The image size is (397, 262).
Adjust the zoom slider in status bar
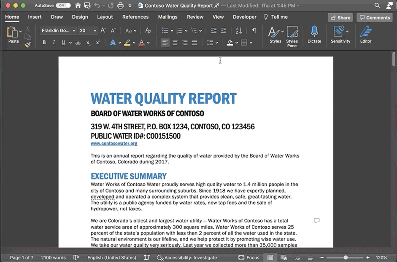point(346,257)
